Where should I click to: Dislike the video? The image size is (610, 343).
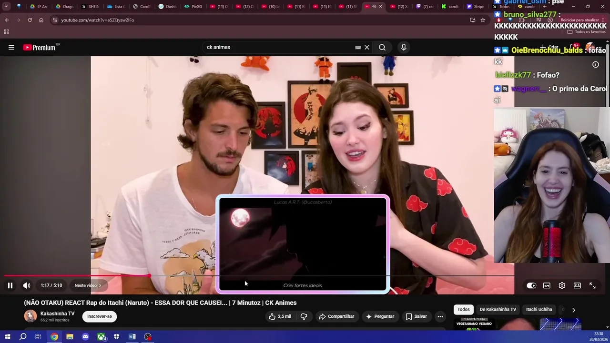click(x=304, y=316)
